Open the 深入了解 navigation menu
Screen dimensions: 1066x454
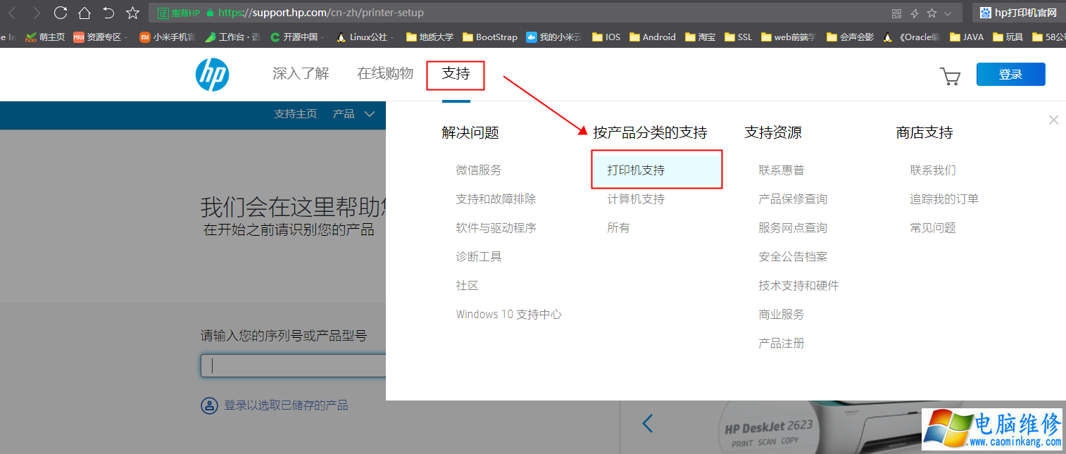click(301, 73)
